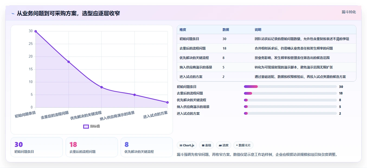Click the lightning icon beside the title
Image resolution: width=367 pixels, height=168 pixels.
tap(13, 14)
